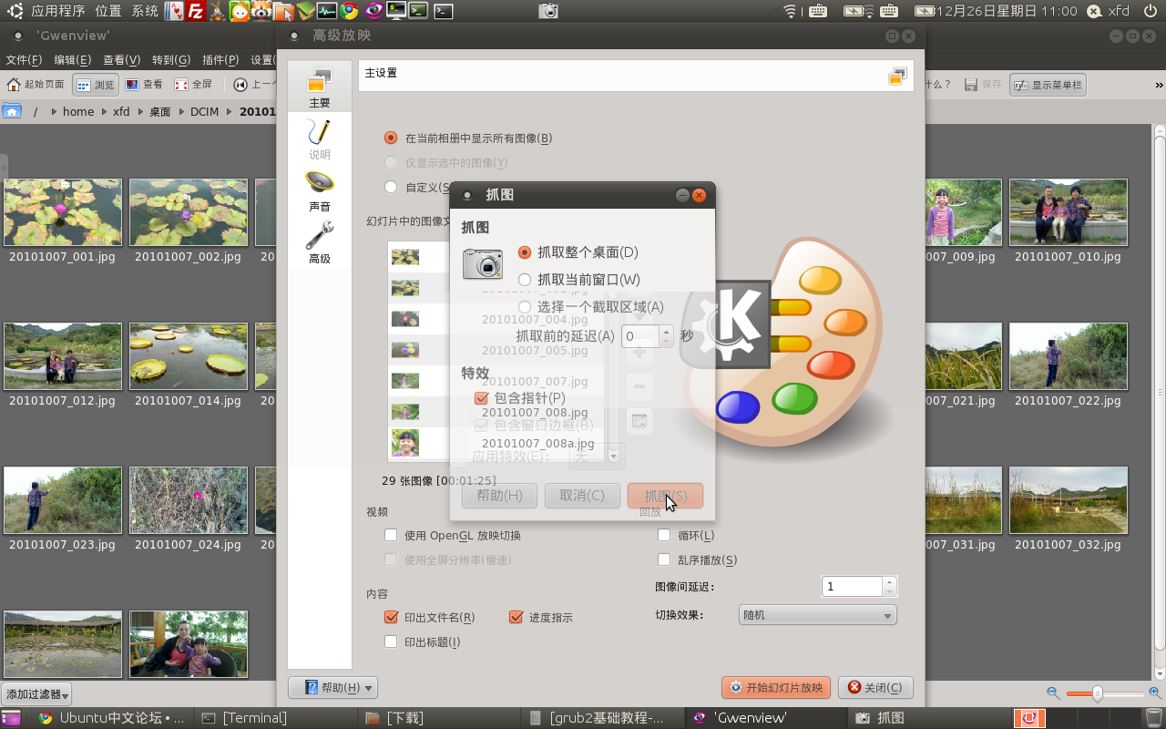Launch FileZilla from the top panel
The width and height of the screenshot is (1166, 729).
pyautogui.click(x=195, y=11)
